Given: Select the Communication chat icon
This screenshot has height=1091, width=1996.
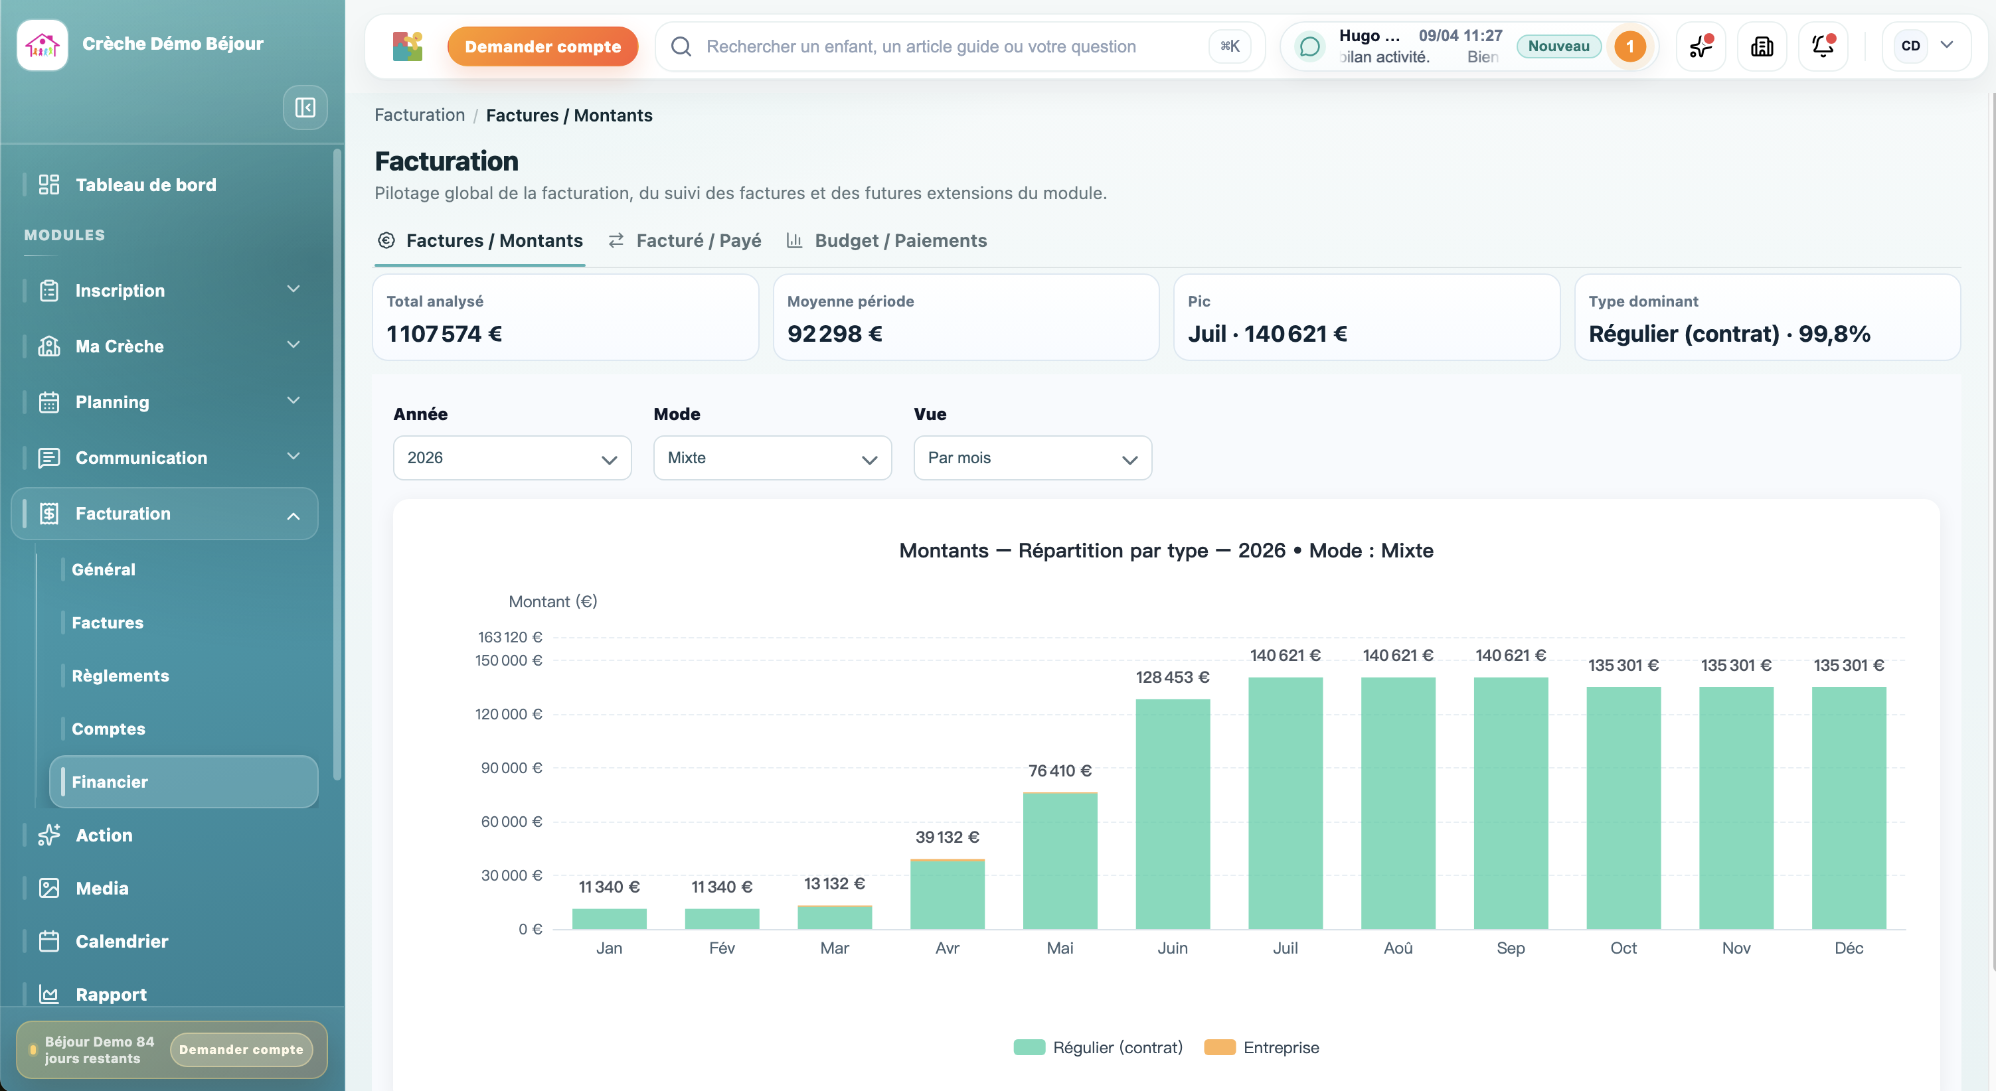Looking at the screenshot, I should click(50, 458).
